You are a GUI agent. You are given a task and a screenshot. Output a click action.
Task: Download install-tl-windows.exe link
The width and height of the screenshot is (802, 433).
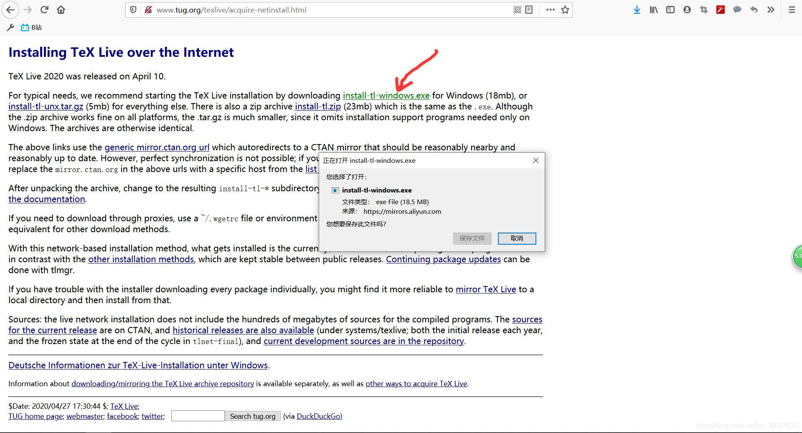(386, 96)
